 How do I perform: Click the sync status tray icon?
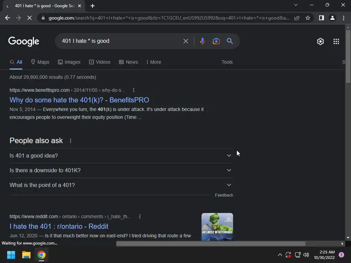[288, 255]
